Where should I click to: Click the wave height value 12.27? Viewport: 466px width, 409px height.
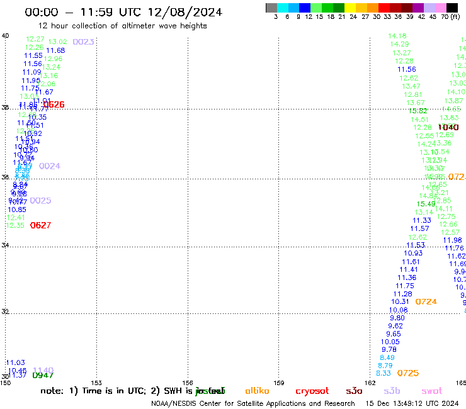(x=35, y=39)
